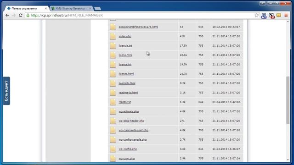The height and width of the screenshot is (165, 294).
Task: Click date 10.02.2015 09:33:17
Action: click(226, 27)
